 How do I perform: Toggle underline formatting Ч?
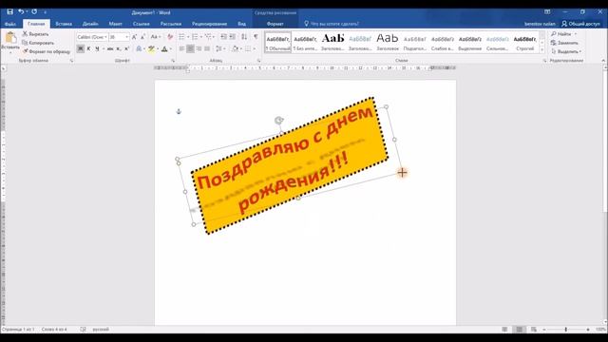click(97, 48)
